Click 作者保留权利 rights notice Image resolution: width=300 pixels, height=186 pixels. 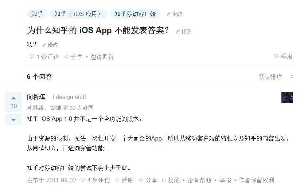click(256, 180)
